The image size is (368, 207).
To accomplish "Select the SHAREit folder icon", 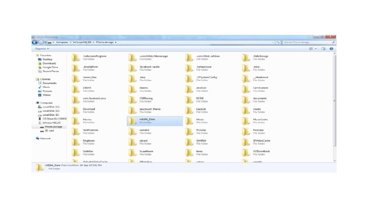I will pyautogui.click(x=189, y=142).
